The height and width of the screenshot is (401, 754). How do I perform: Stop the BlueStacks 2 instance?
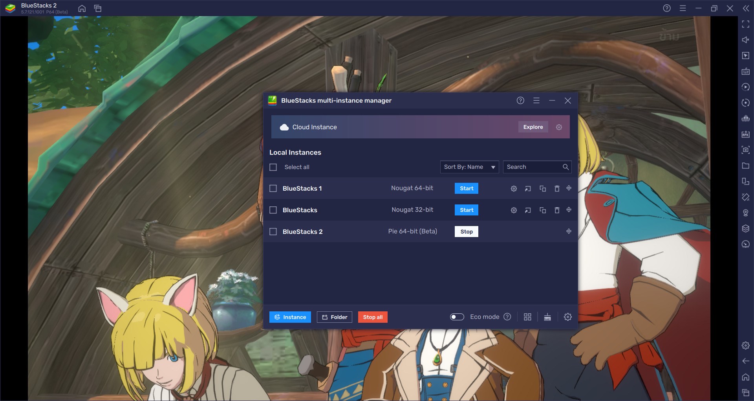tap(467, 232)
